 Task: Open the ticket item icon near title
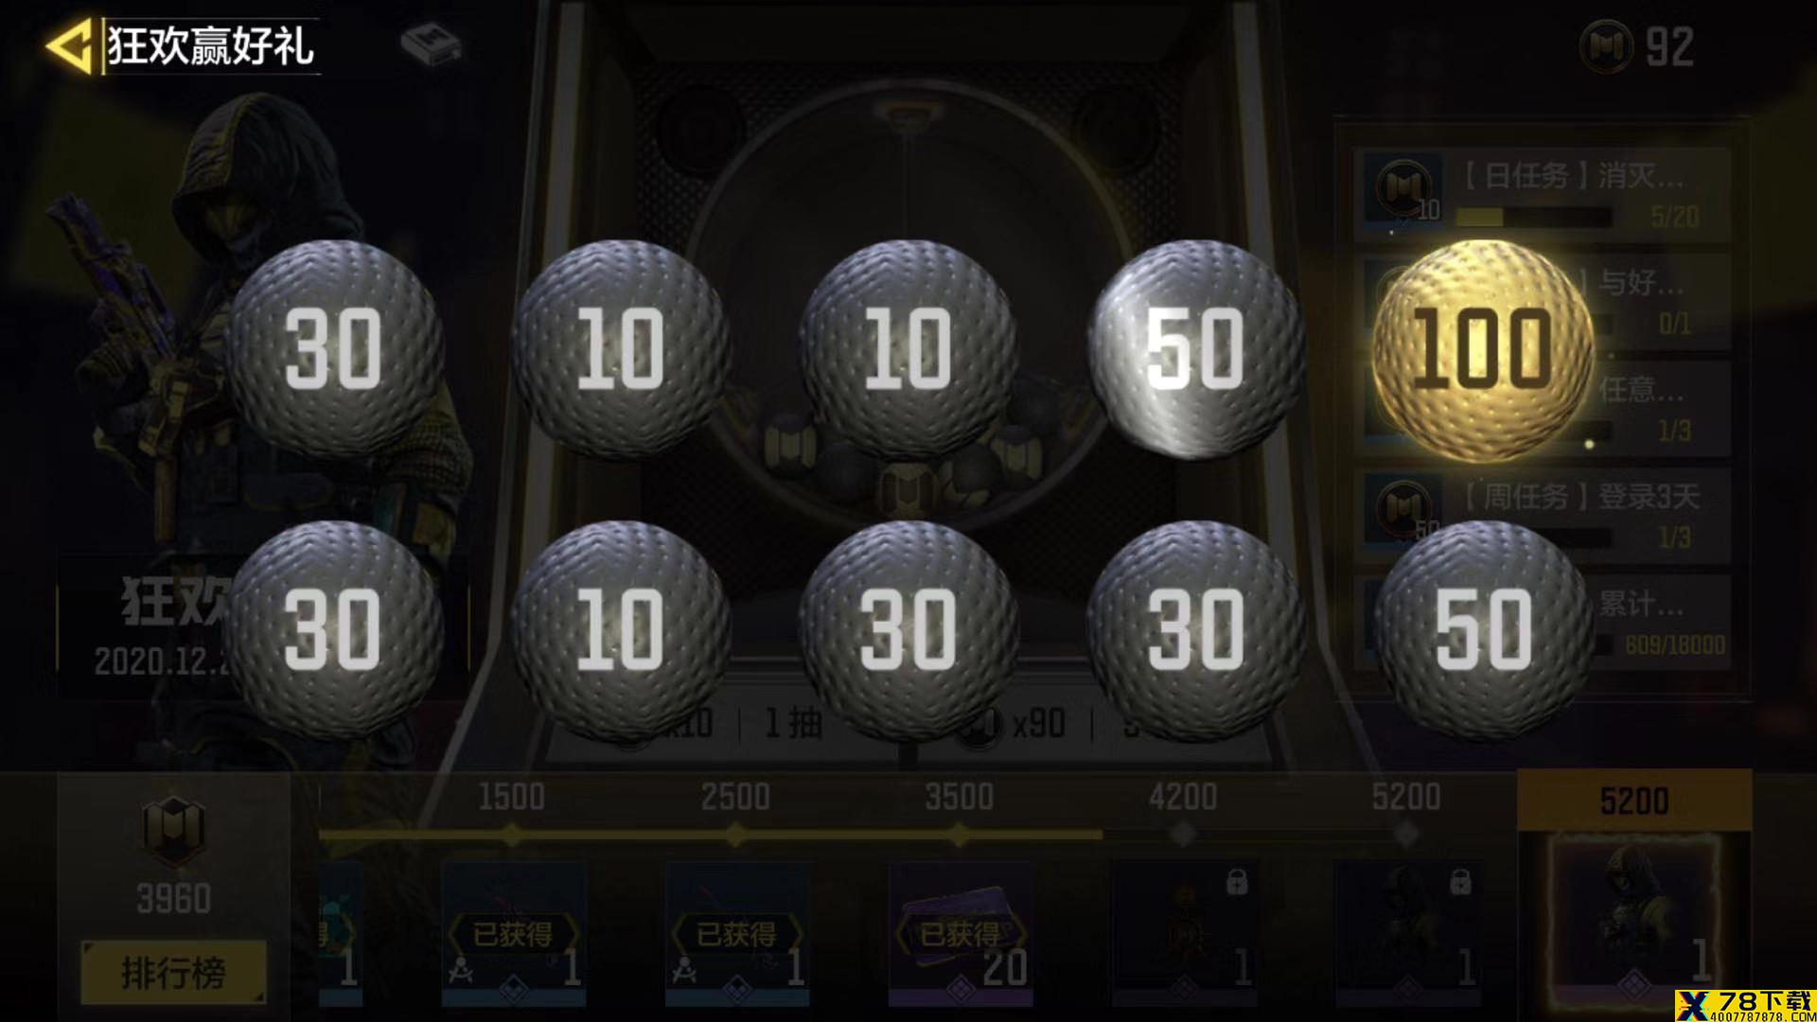pos(431,44)
